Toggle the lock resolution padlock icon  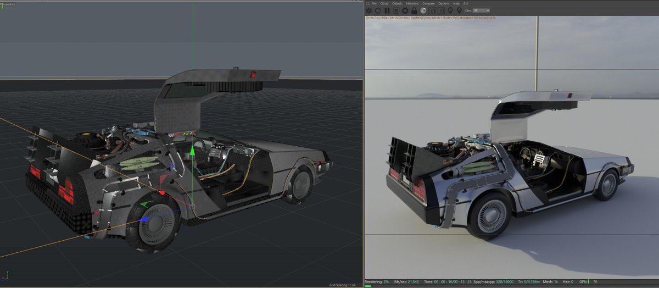415,10
